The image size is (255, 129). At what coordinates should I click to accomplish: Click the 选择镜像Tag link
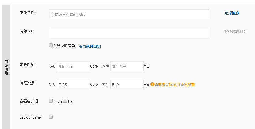point(235,31)
